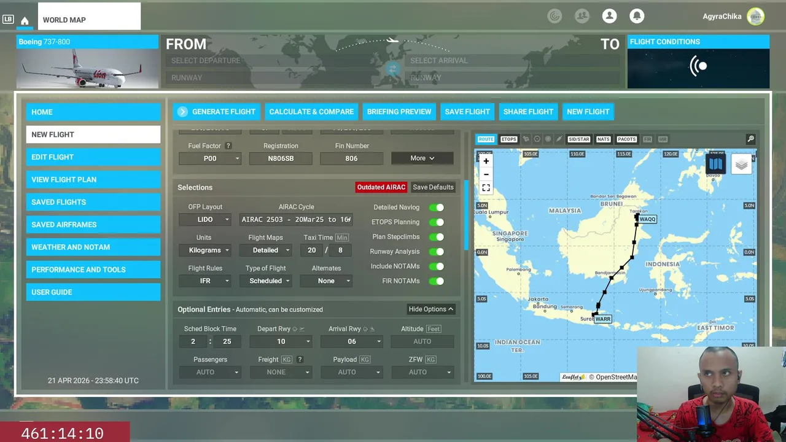
Task: Click the map search magnifier icon
Action: coord(750,139)
